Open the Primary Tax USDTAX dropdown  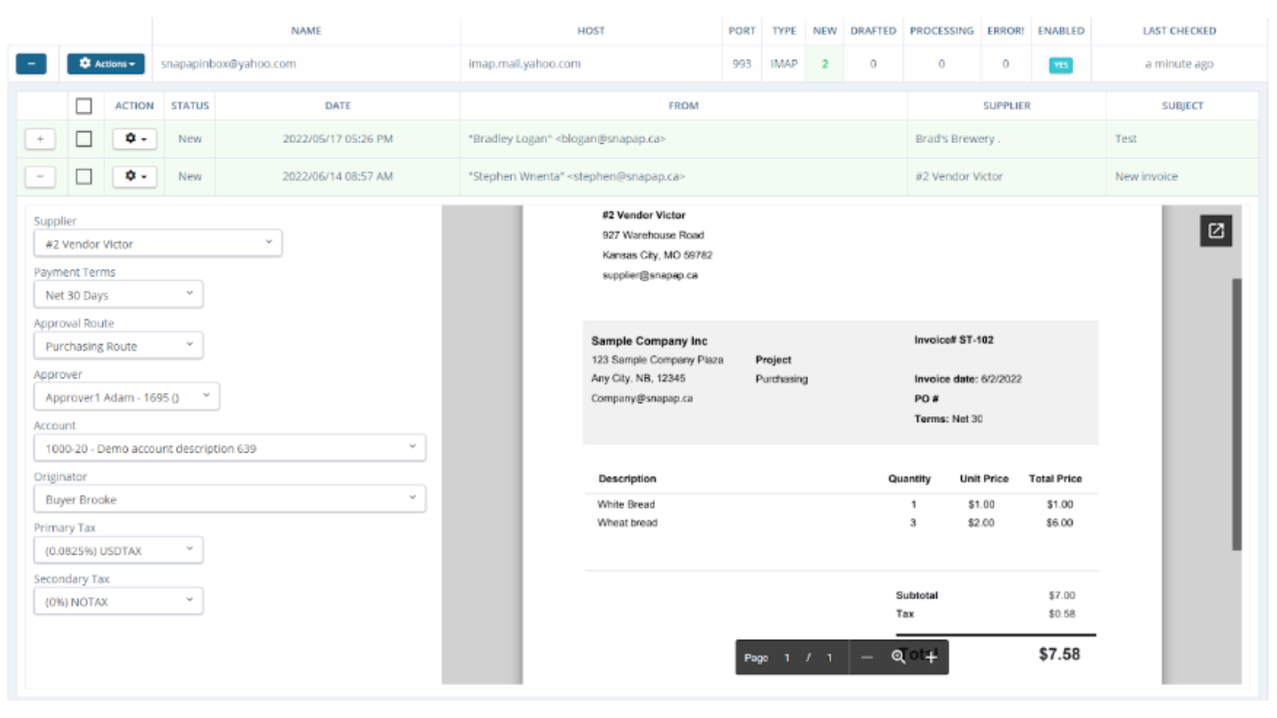coord(118,550)
